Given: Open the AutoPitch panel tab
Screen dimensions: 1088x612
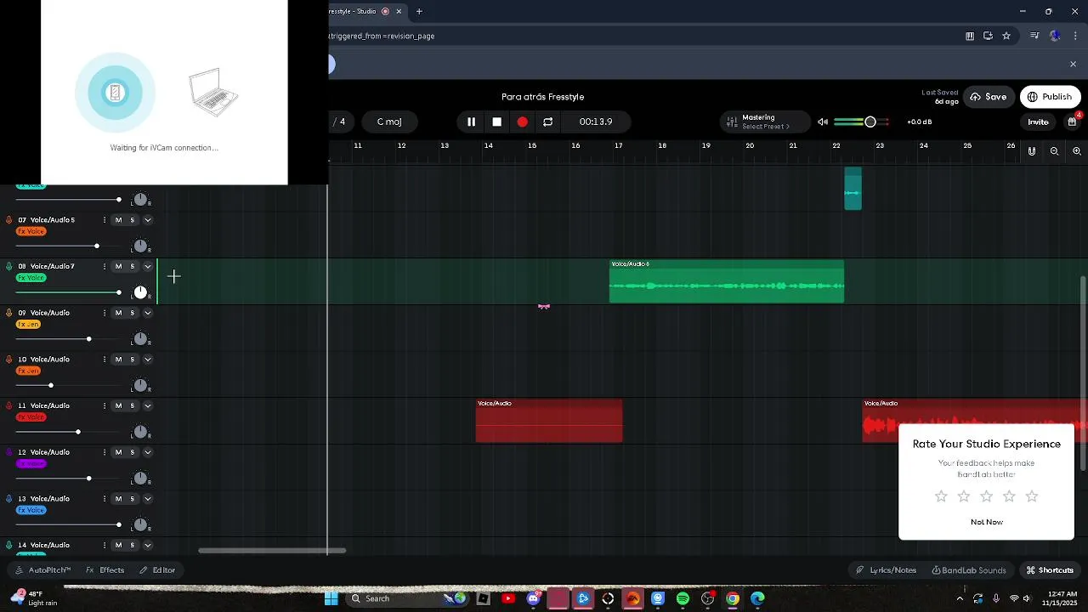Looking at the screenshot, I should click(43, 570).
